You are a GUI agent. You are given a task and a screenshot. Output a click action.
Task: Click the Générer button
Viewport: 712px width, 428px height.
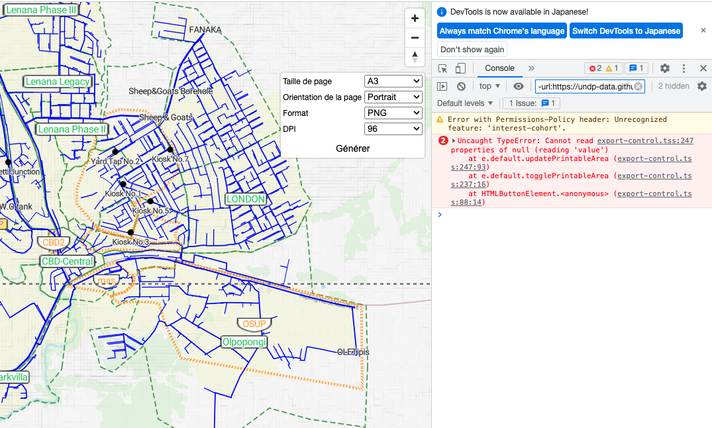353,148
